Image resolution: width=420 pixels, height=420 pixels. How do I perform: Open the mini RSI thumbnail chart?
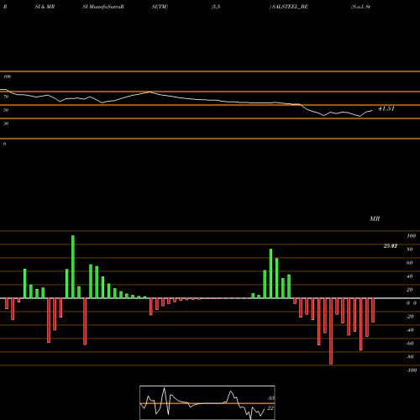coord(207,402)
